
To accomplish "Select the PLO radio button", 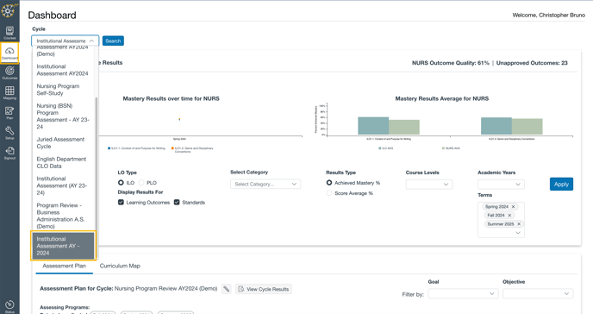I will click(141, 182).
